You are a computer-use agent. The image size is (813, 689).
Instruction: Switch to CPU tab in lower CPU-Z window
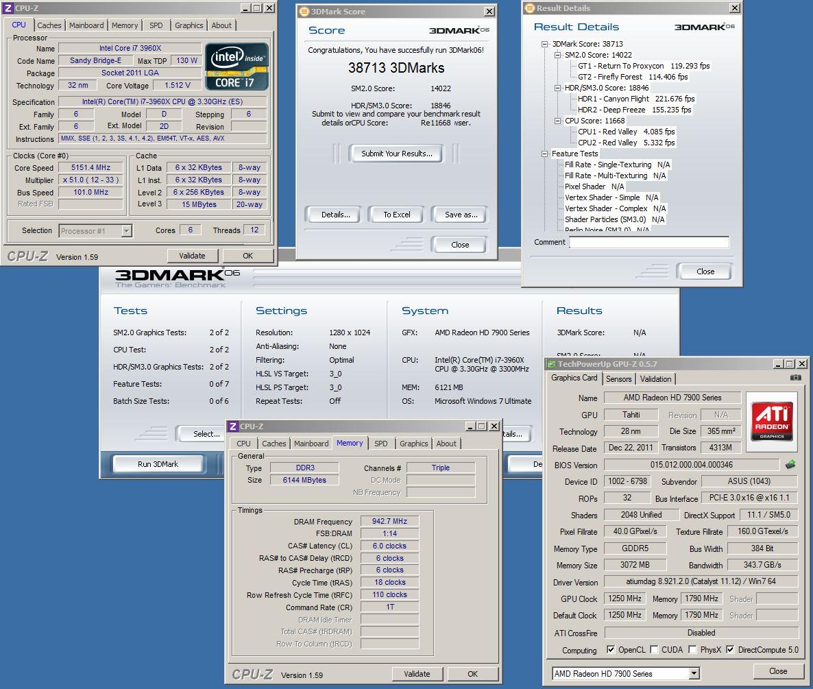coord(243,444)
